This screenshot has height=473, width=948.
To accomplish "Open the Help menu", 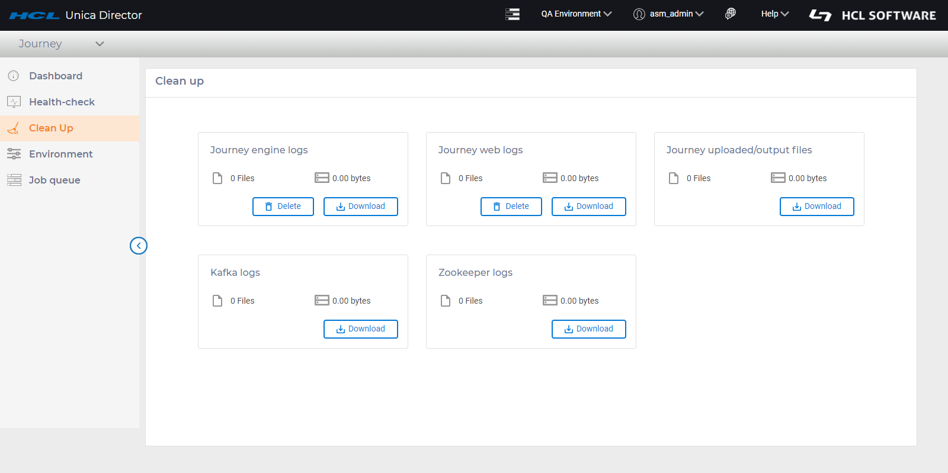I will (774, 14).
